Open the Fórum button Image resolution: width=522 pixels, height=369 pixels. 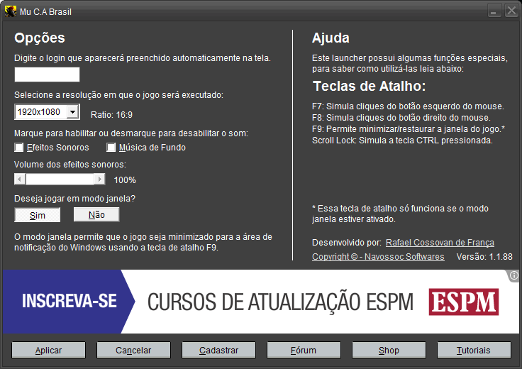click(304, 351)
